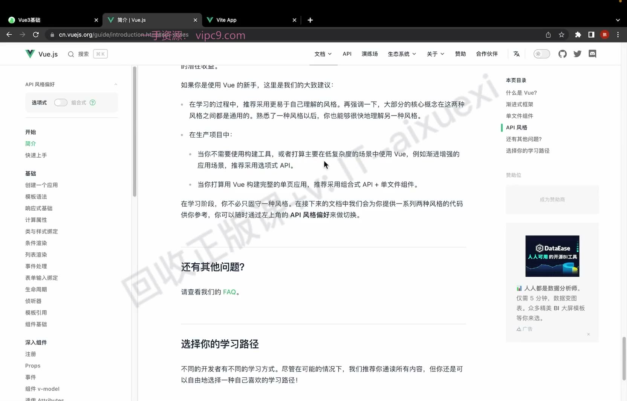Open 列表渲染 in sidebar

pos(36,255)
